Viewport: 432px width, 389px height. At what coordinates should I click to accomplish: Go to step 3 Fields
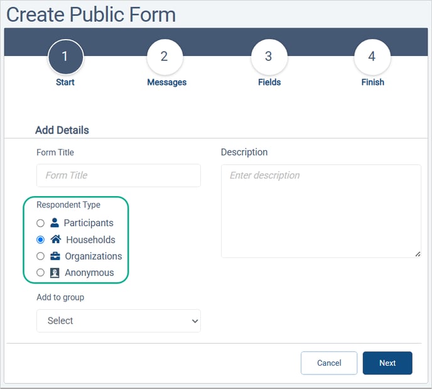tap(269, 57)
